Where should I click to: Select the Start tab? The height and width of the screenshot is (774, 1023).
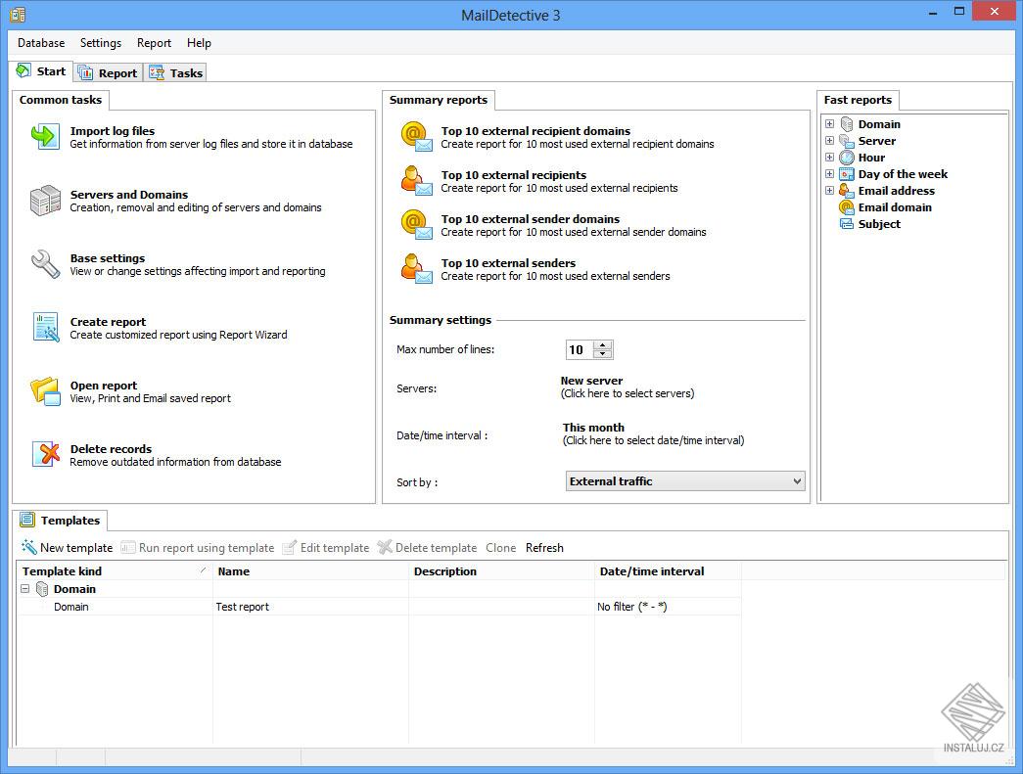click(41, 71)
